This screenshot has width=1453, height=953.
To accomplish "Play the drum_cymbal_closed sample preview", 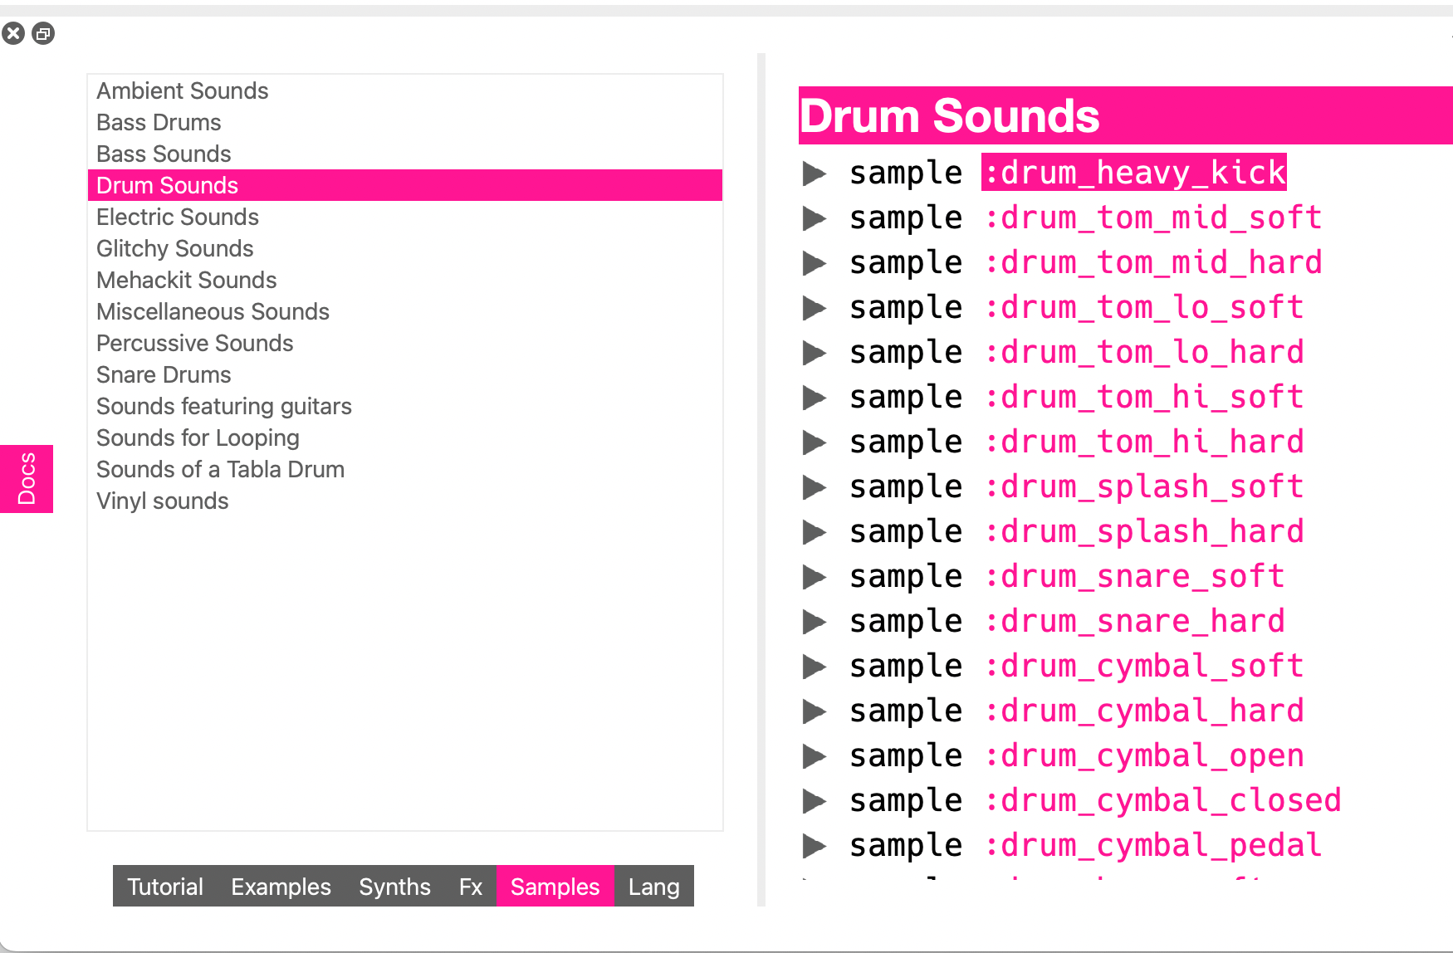I will pos(815,801).
